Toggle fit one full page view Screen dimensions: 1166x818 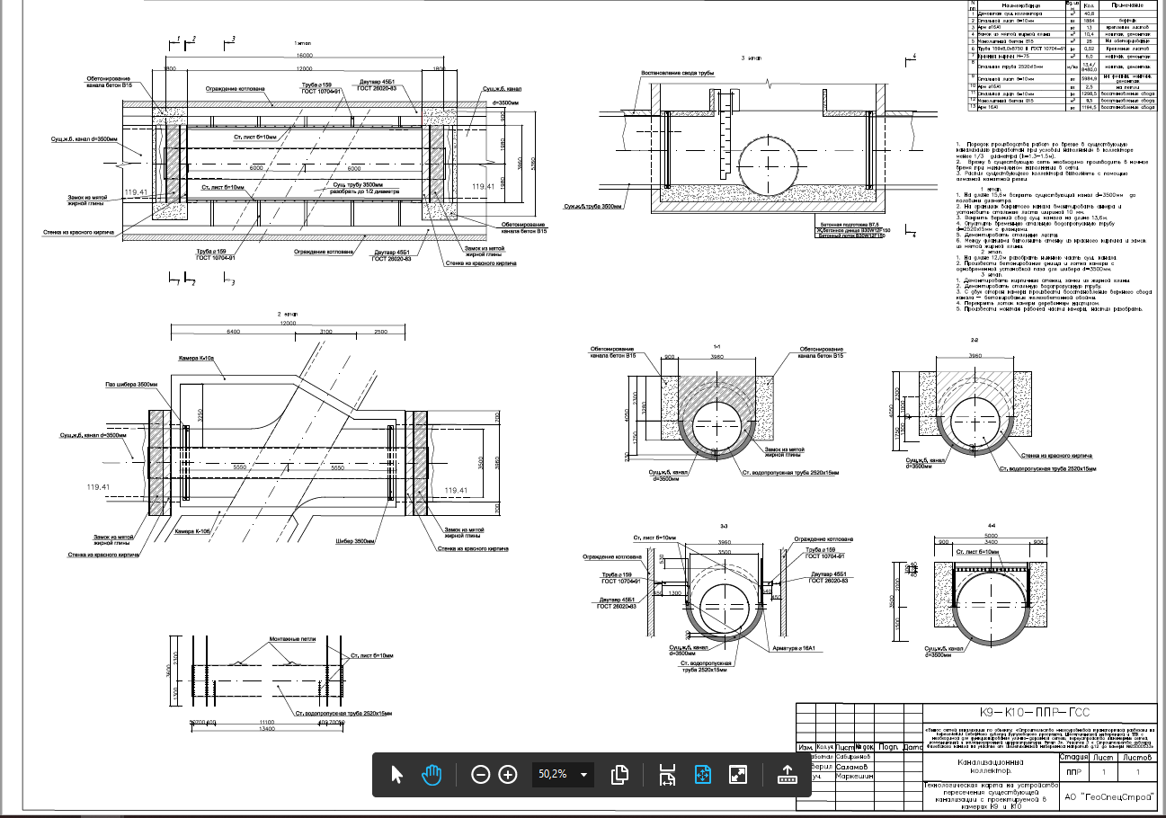[x=702, y=774]
